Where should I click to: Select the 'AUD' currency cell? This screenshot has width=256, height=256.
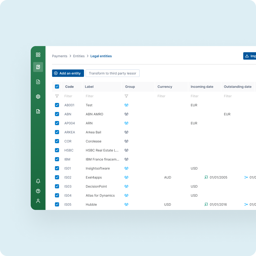[168, 177]
